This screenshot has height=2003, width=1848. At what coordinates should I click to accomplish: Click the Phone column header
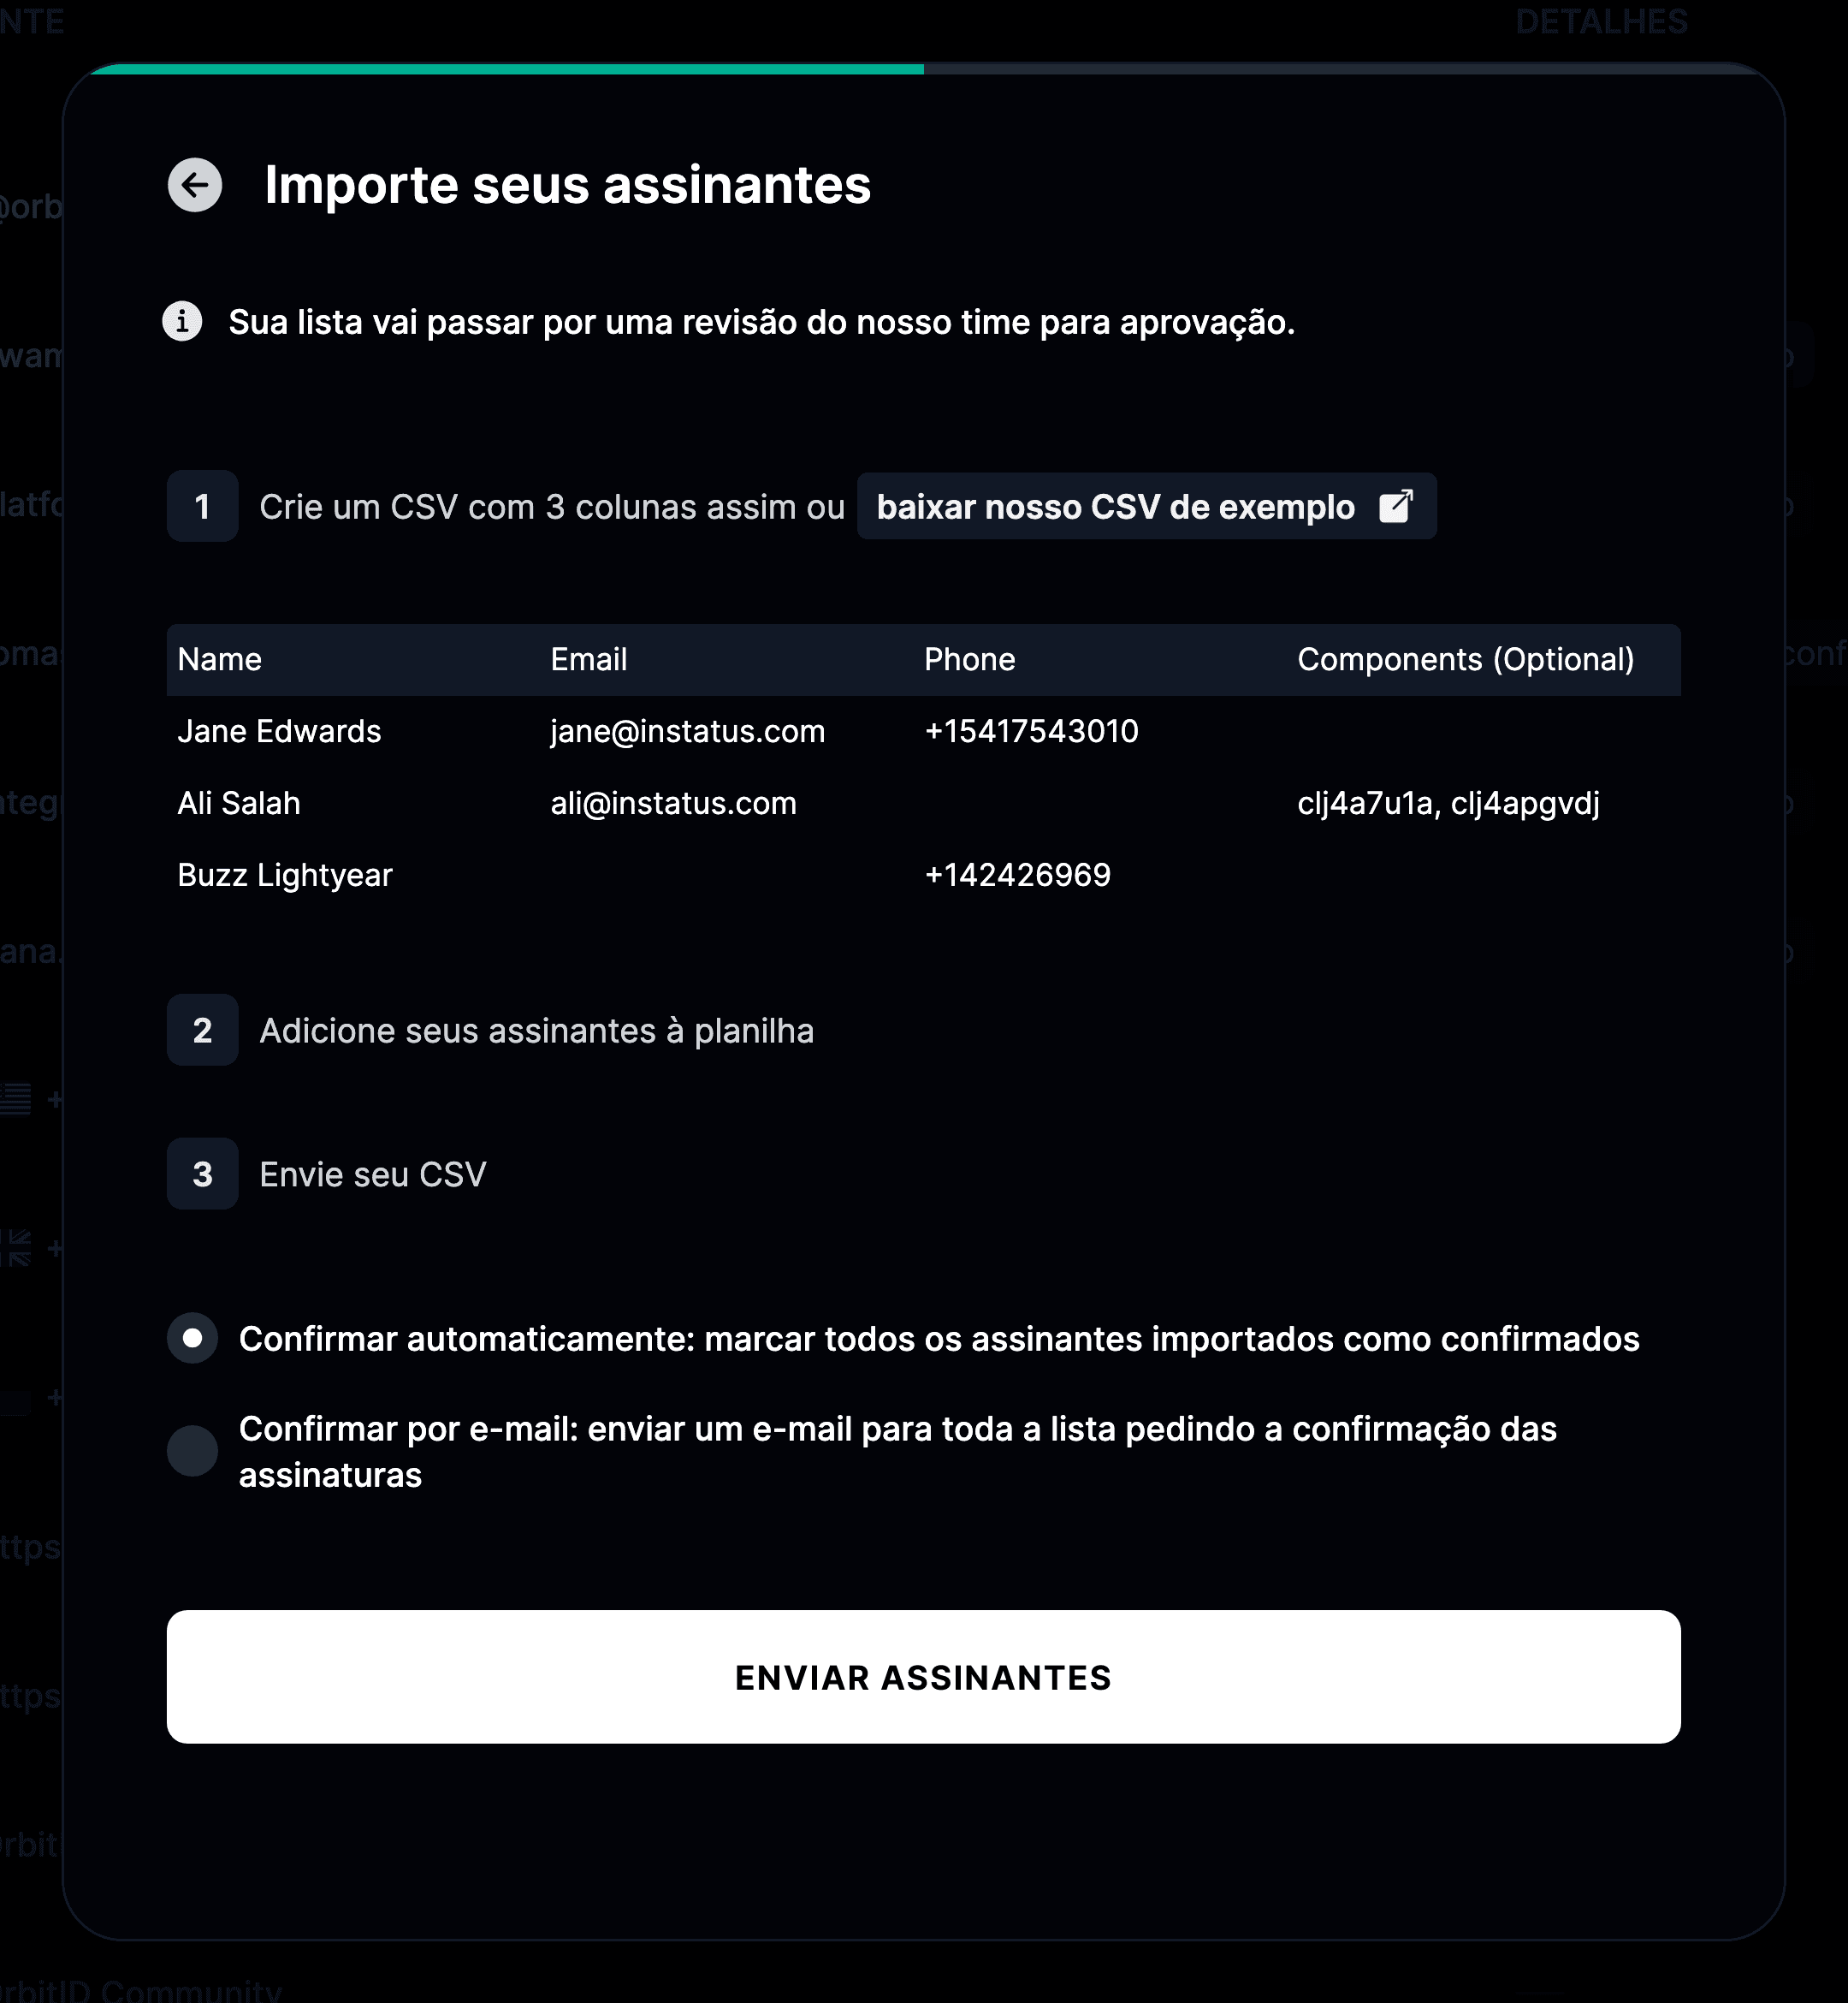[970, 659]
